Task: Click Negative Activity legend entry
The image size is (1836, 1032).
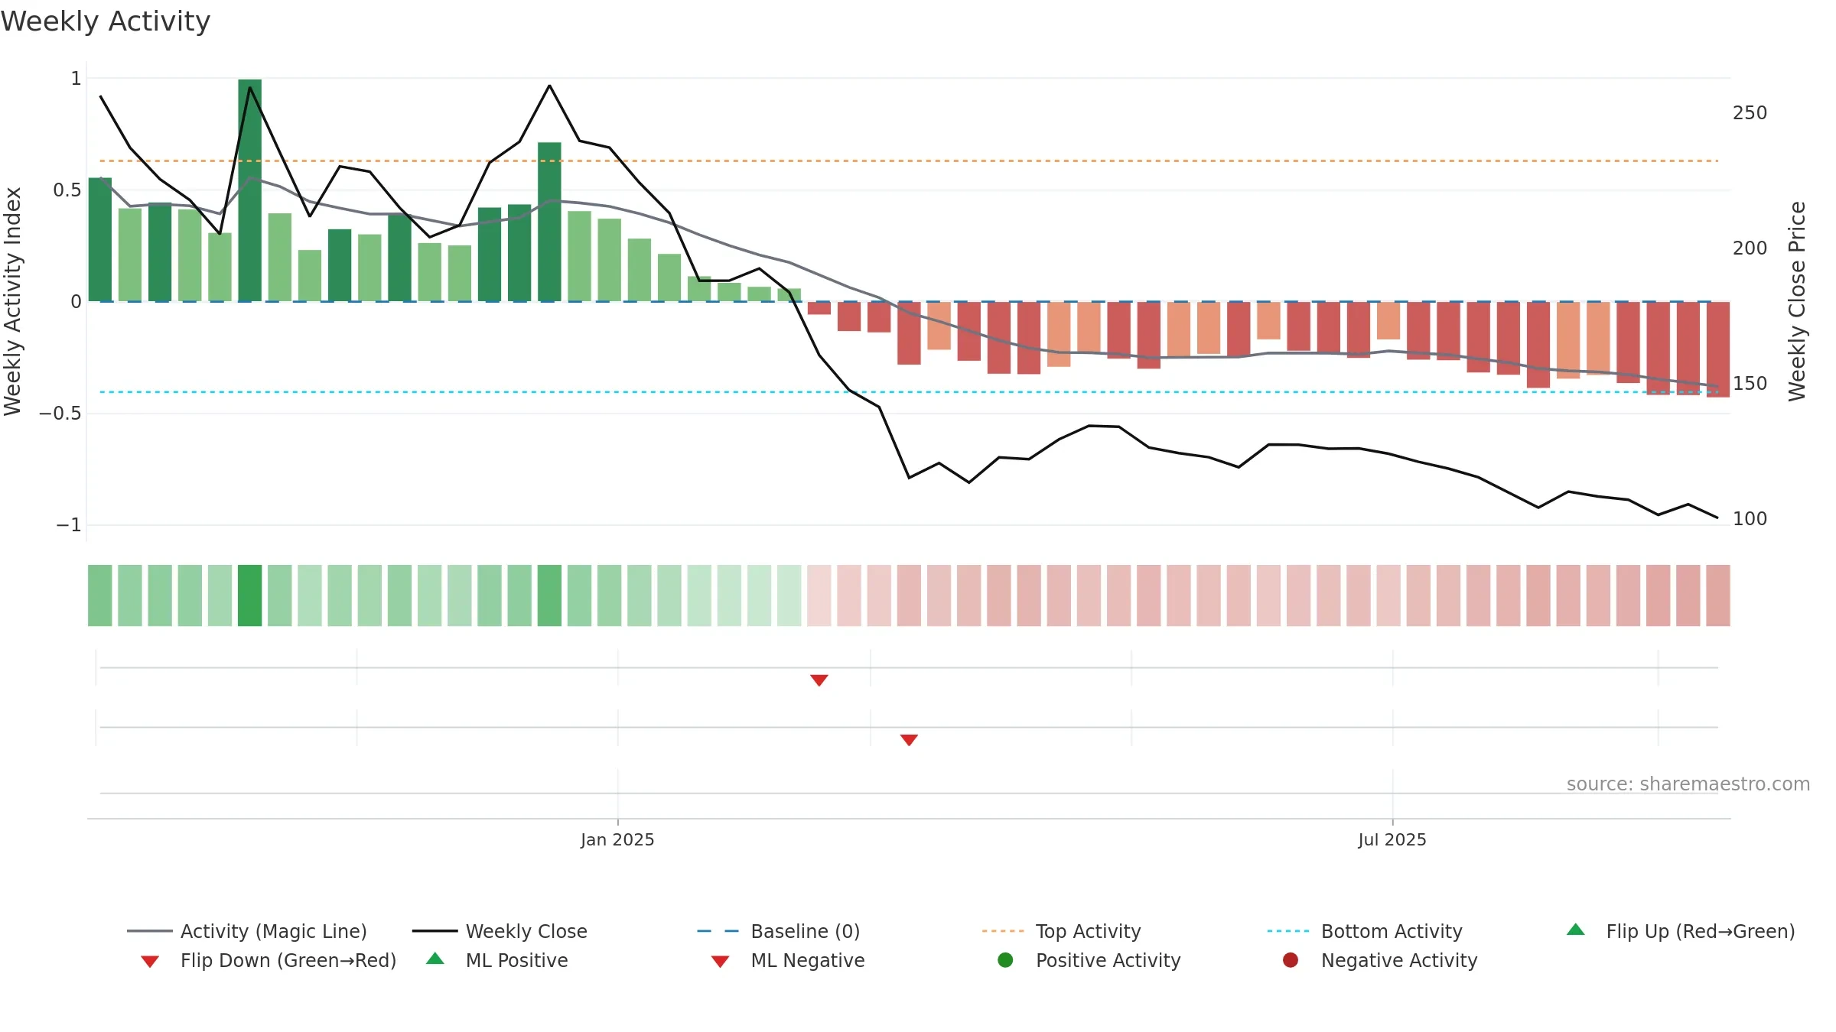Action: [1380, 960]
